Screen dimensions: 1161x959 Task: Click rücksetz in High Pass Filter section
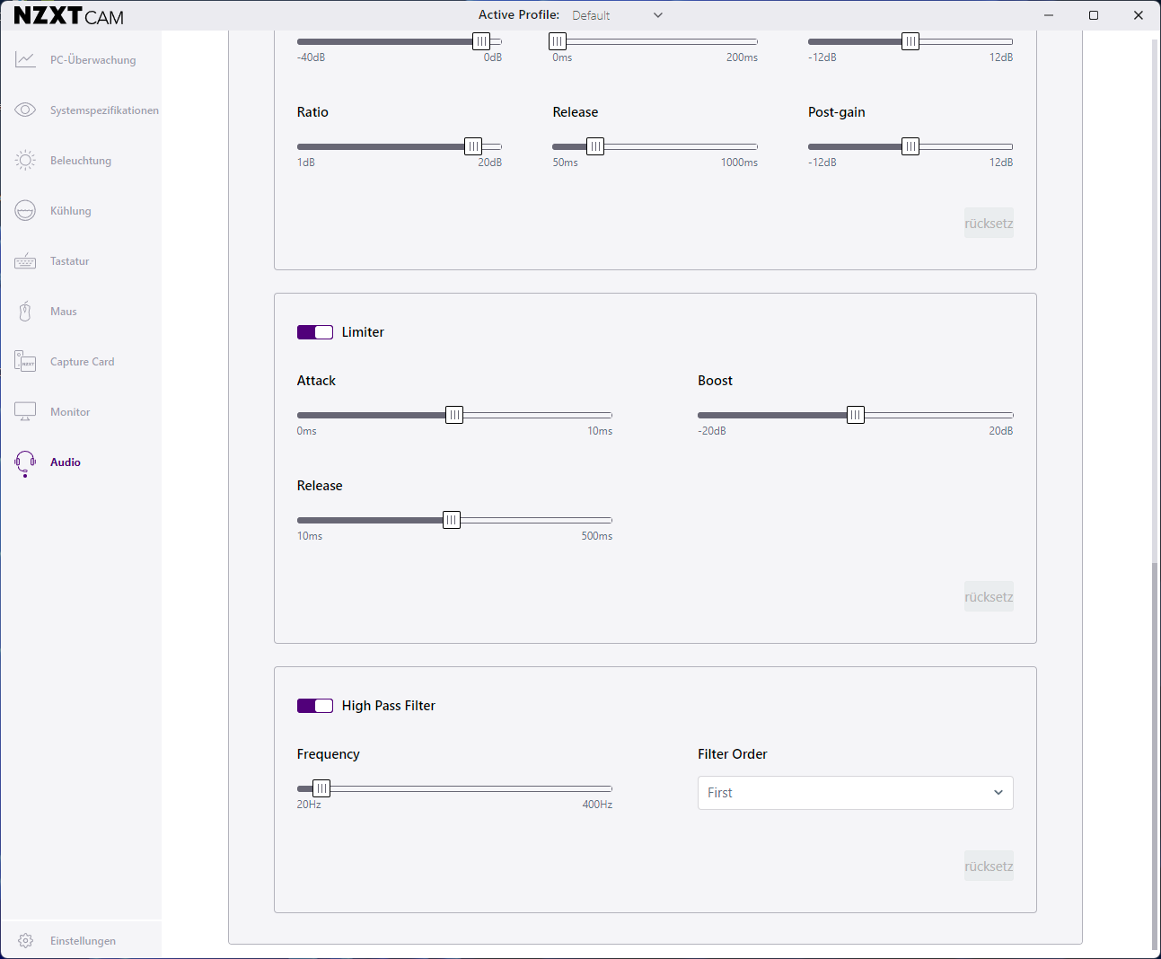click(989, 867)
